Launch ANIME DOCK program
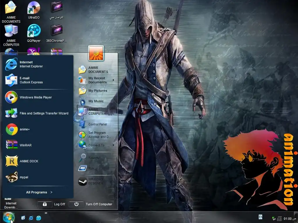 pyautogui.click(x=38, y=161)
